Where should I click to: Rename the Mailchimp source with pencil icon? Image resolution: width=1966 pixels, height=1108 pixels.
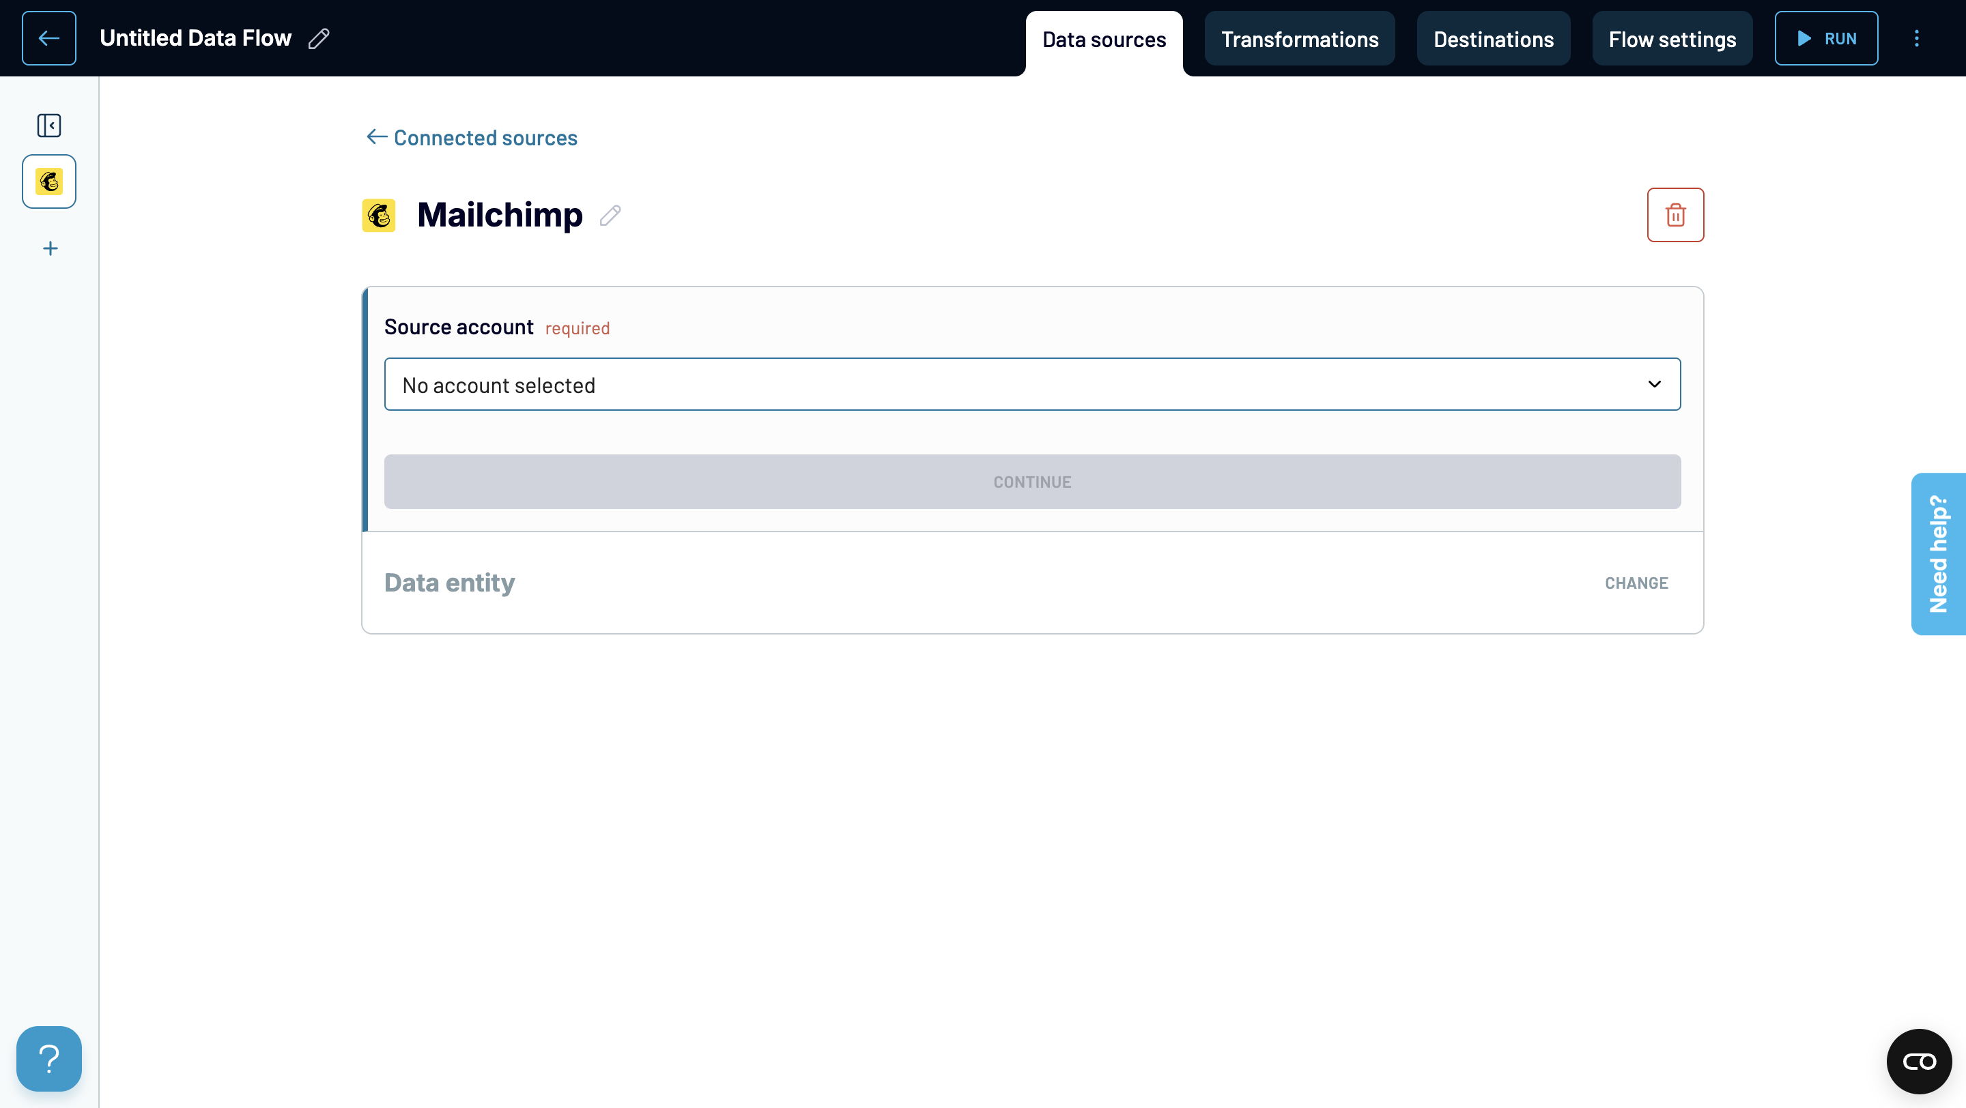pyautogui.click(x=610, y=216)
